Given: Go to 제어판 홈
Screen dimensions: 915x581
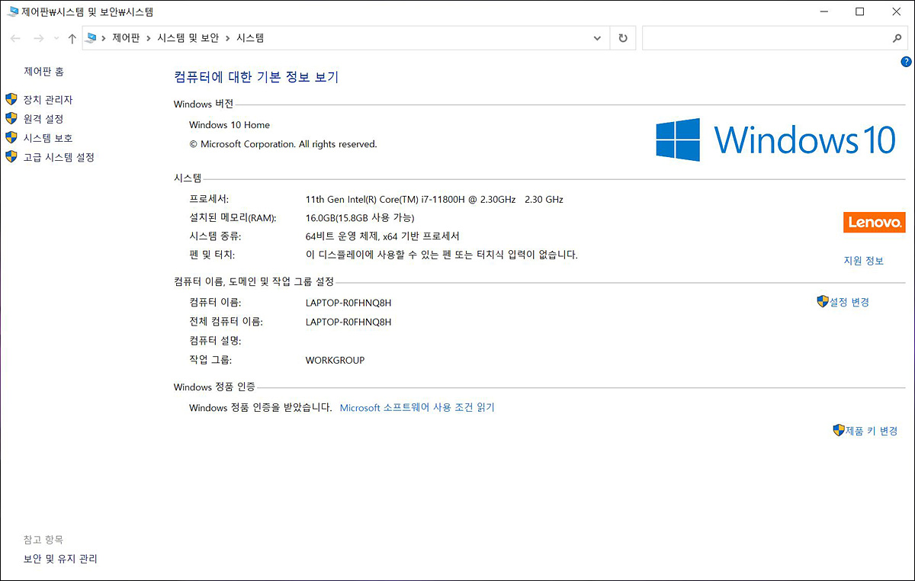Looking at the screenshot, I should [43, 72].
